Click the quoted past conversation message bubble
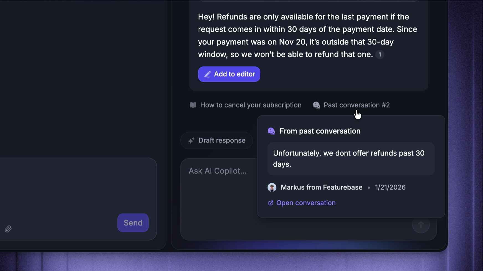This screenshot has height=271, width=483. click(x=351, y=159)
